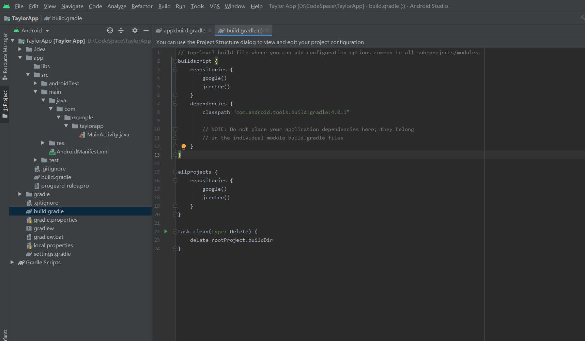The height and width of the screenshot is (341, 585).
Task: Click the classpath string on line 8
Action: 291,112
